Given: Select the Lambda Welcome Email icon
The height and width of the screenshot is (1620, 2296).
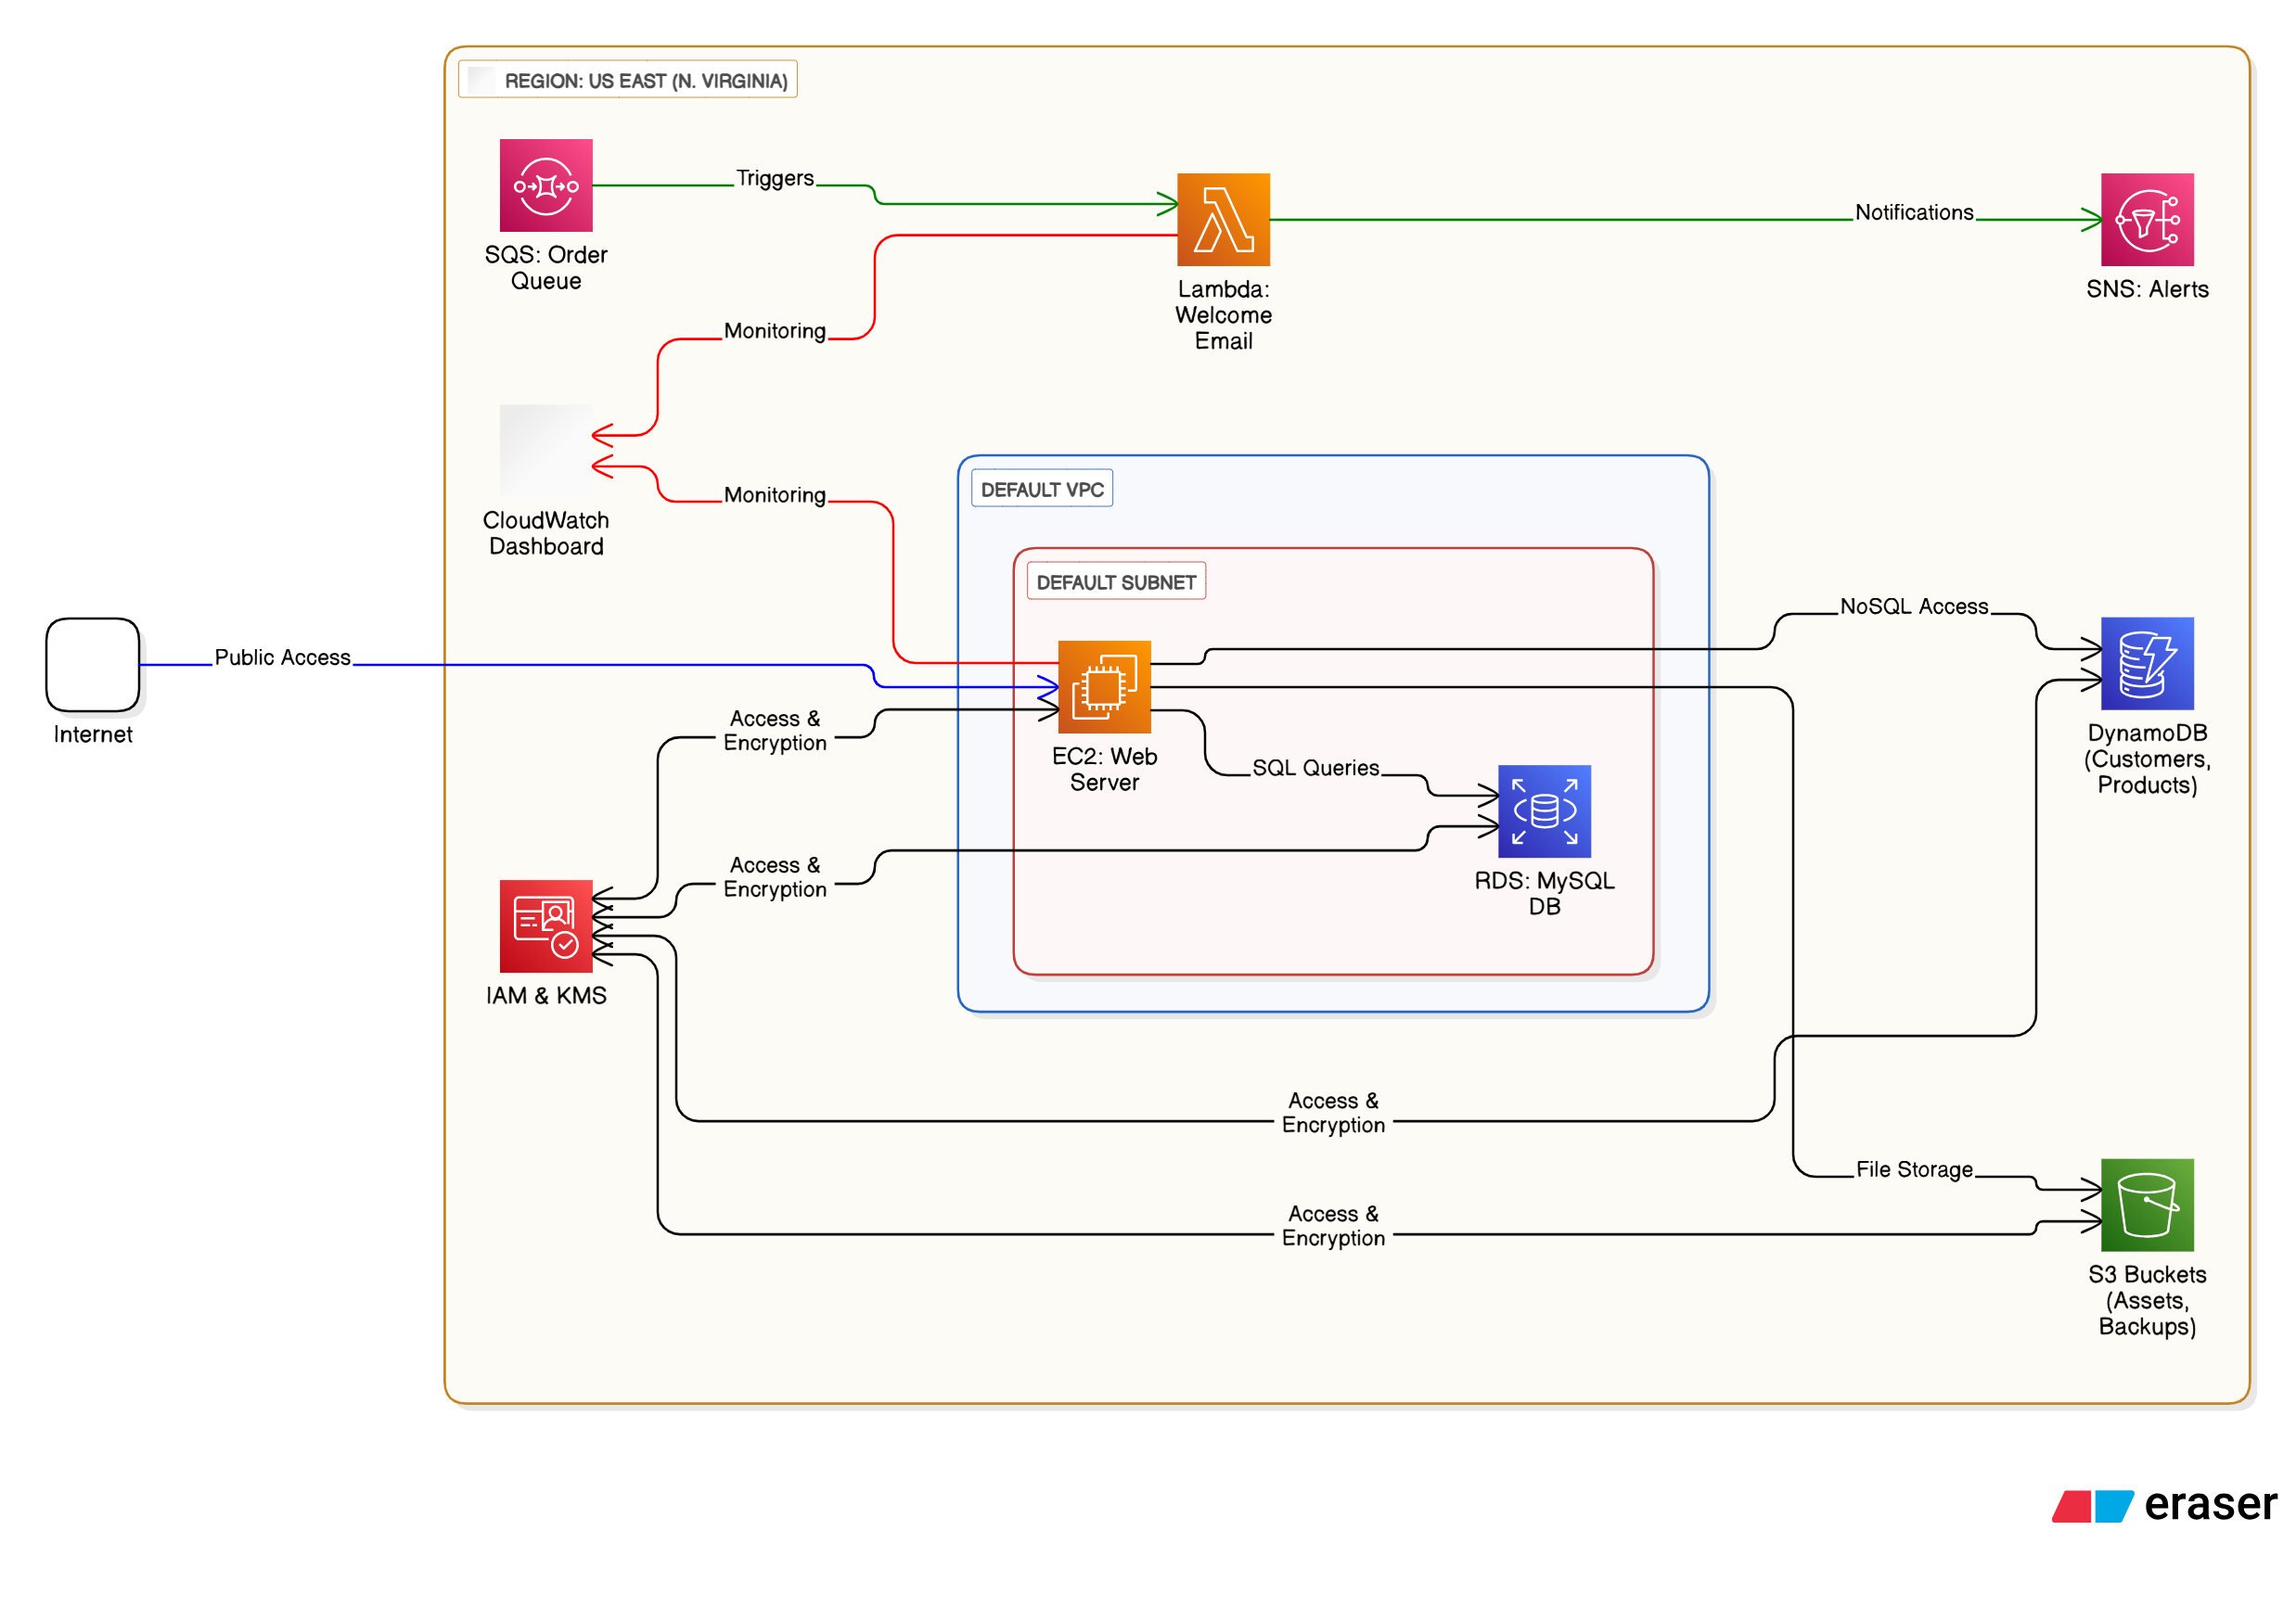Looking at the screenshot, I should point(1223,220).
